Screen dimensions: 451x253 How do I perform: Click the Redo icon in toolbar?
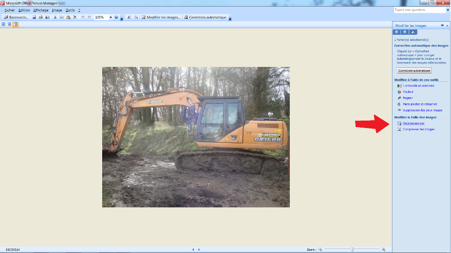pyautogui.click(x=89, y=17)
